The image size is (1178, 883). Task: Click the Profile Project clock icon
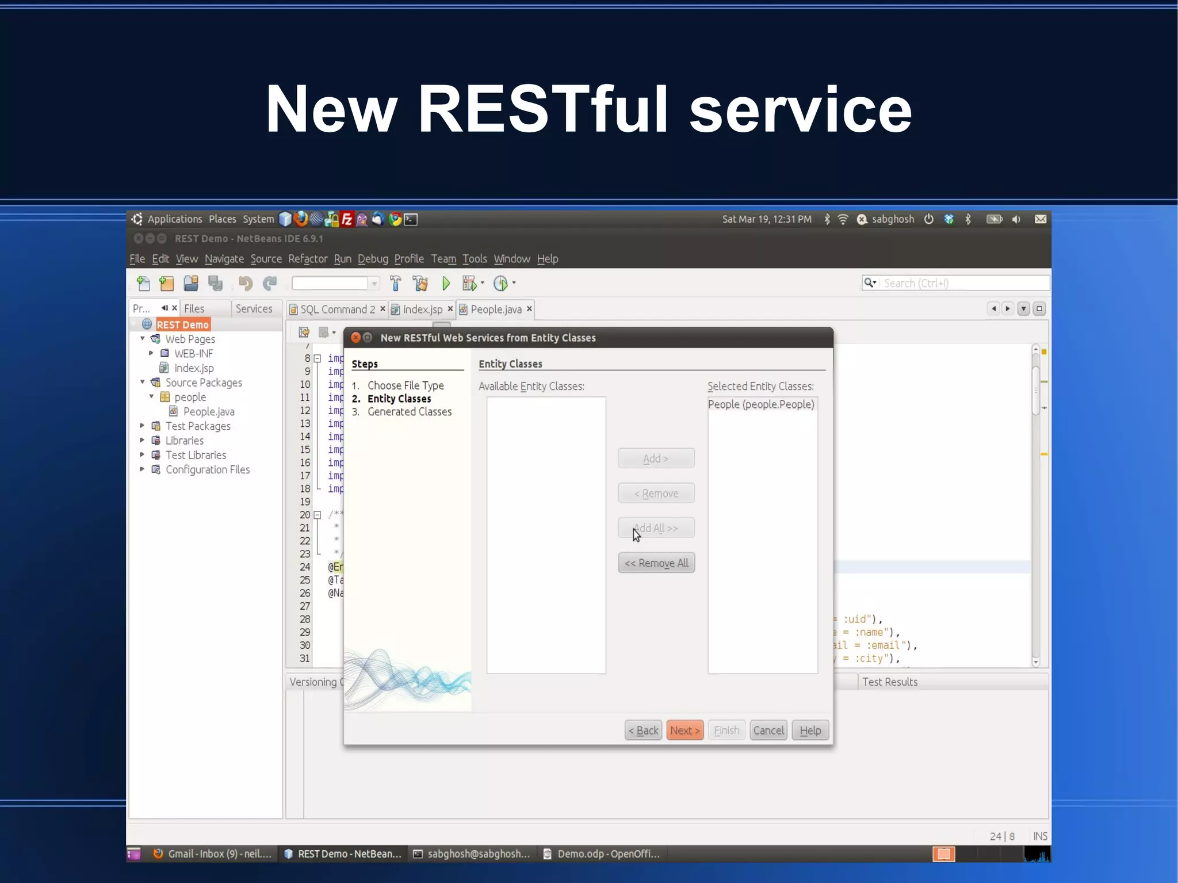pyautogui.click(x=501, y=283)
